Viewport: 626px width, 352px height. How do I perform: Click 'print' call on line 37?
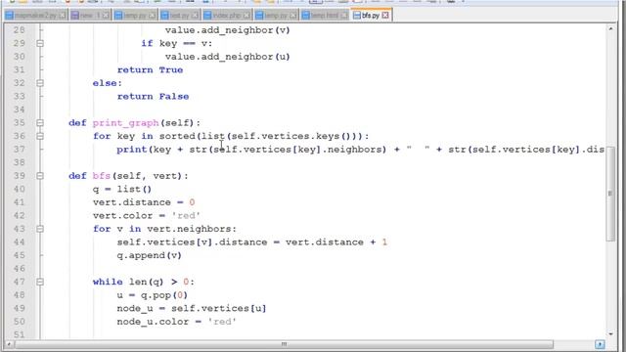pos(132,150)
